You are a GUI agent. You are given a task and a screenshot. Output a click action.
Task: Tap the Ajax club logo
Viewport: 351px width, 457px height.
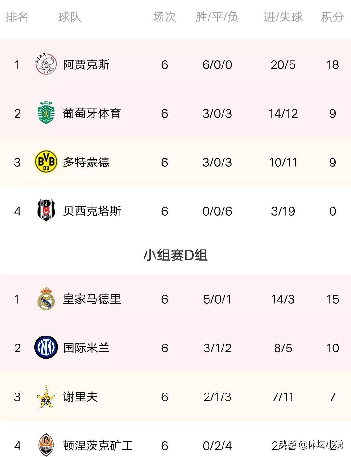pyautogui.click(x=46, y=64)
